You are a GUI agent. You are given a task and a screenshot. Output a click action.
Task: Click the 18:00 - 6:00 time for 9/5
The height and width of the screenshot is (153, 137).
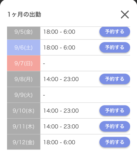coord(59,32)
